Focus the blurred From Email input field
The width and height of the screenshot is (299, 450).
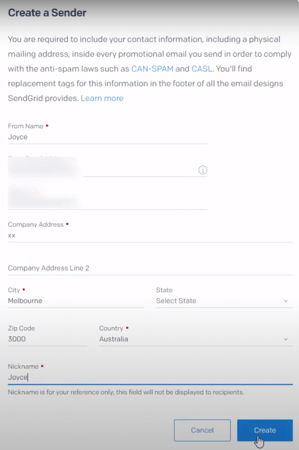(x=108, y=170)
